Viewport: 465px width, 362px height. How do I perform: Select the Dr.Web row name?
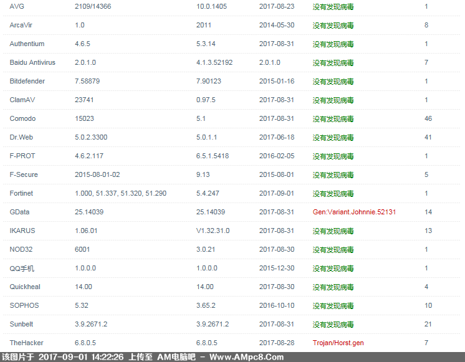[x=21, y=137]
